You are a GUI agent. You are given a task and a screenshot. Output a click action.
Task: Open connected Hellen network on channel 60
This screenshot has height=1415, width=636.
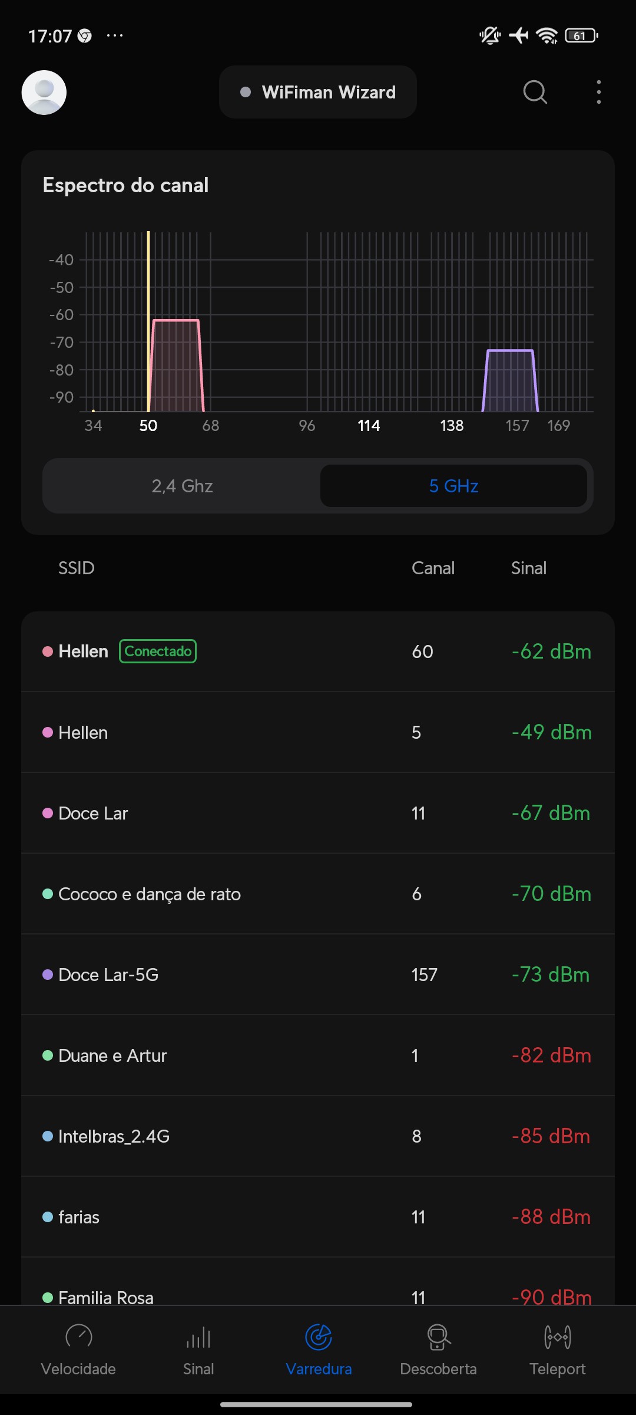point(318,651)
